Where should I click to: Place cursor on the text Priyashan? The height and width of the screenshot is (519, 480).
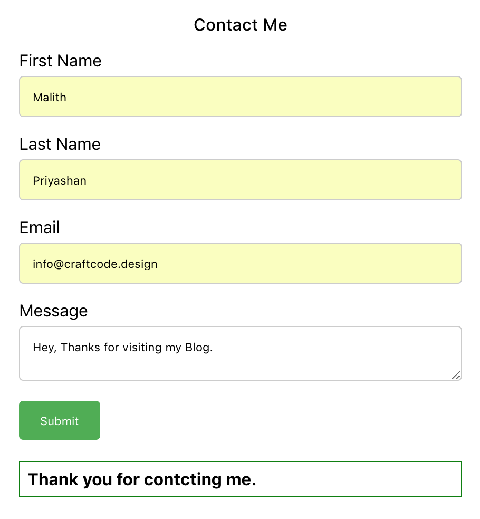pos(60,181)
